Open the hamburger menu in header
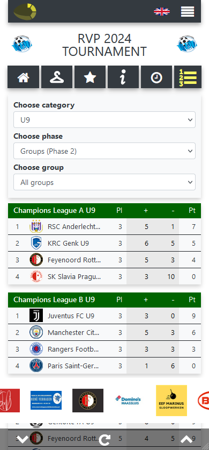The image size is (209, 450). (188, 11)
